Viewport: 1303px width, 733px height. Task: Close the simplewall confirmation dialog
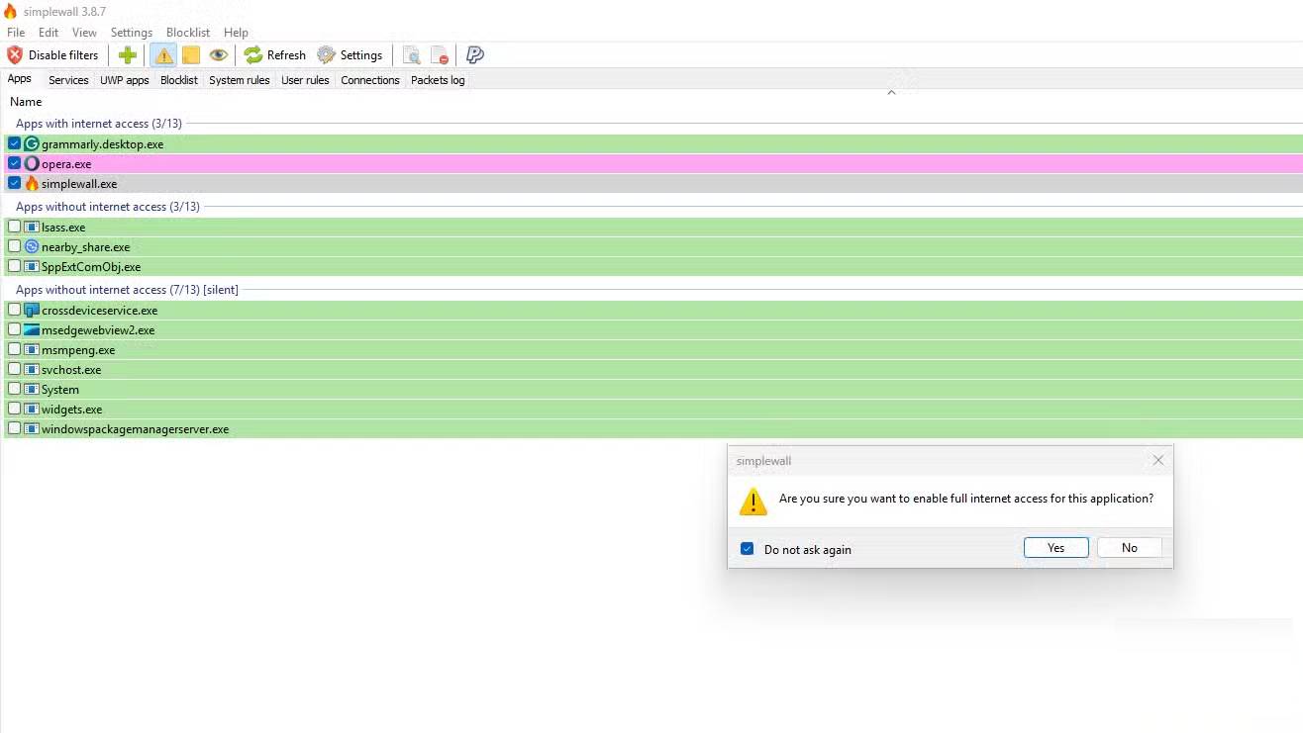[1158, 460]
